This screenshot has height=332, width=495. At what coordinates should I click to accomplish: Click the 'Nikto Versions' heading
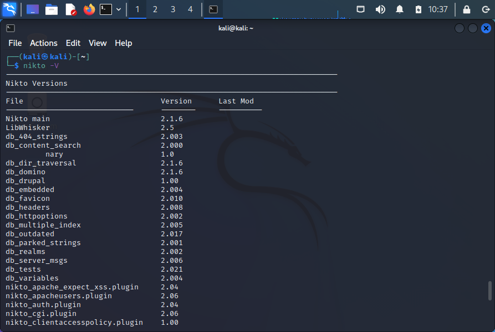point(37,84)
